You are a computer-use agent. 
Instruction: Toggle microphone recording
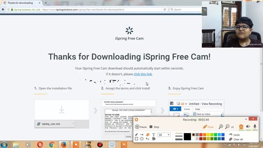(255, 127)
